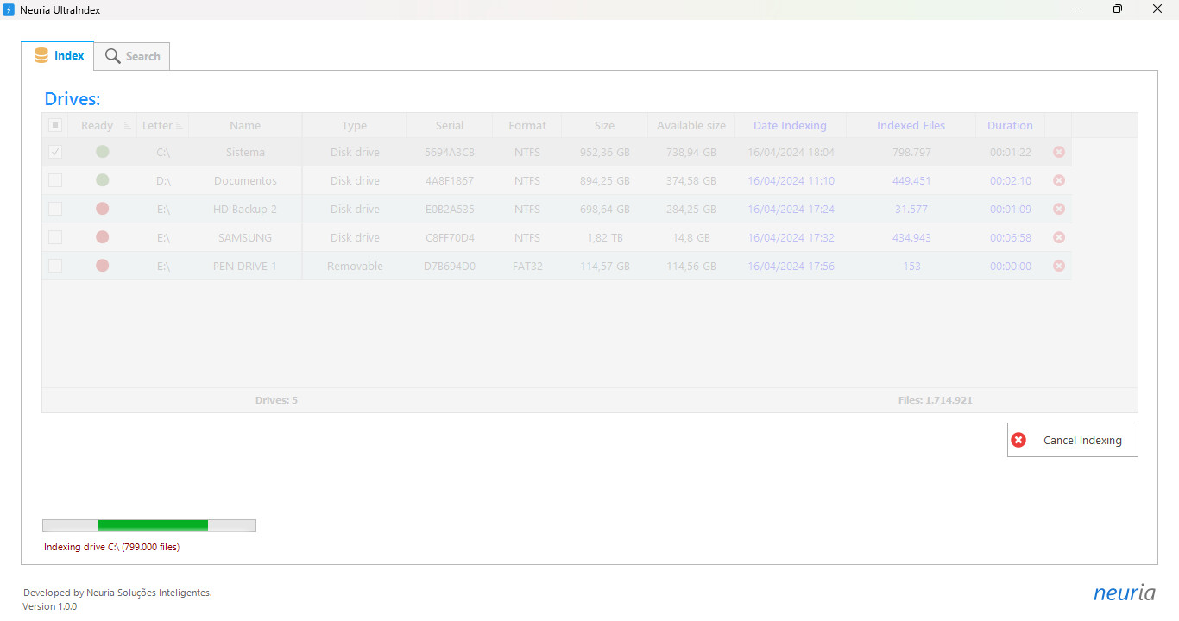Toggle the select-all checkbox in the table header

(55, 124)
